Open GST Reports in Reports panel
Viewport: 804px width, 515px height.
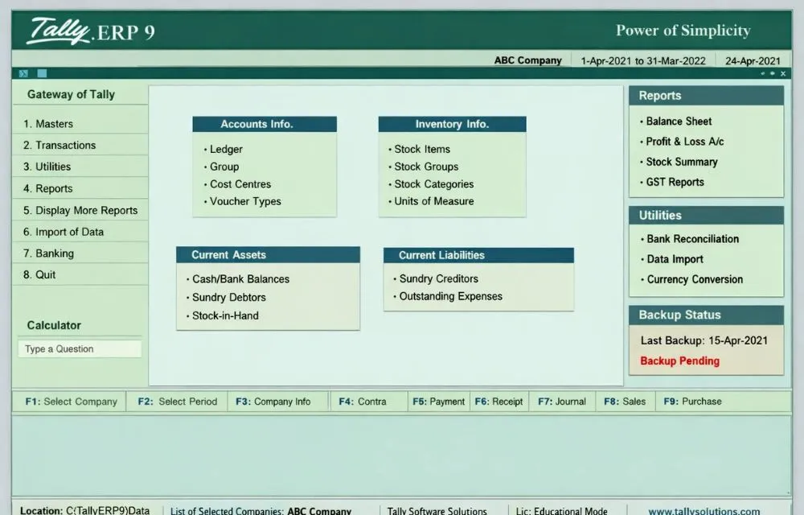tap(675, 183)
